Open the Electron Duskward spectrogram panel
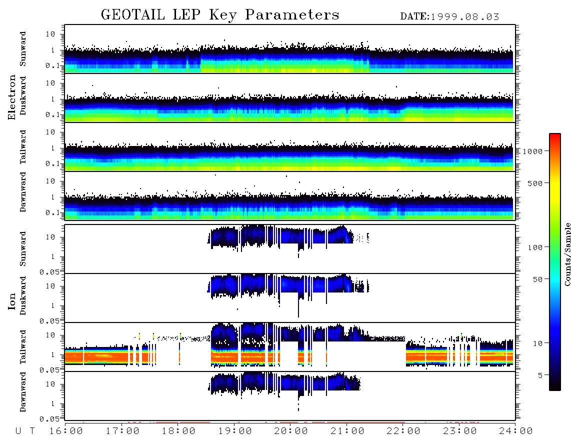The image size is (571, 440). [x=290, y=97]
